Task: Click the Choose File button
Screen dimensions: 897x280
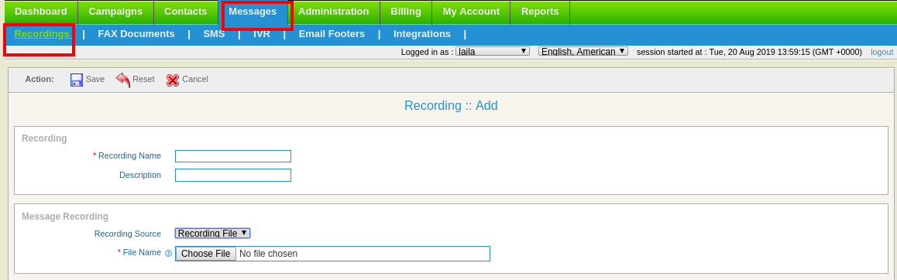Action: pos(206,254)
